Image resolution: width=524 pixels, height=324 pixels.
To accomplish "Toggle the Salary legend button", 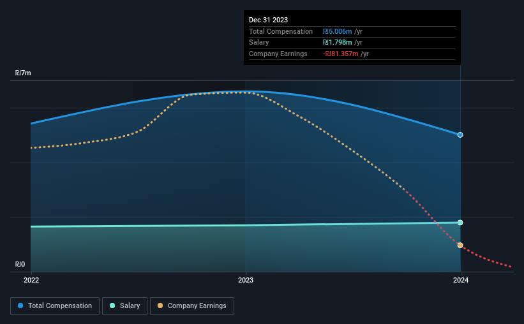I will click(x=124, y=306).
